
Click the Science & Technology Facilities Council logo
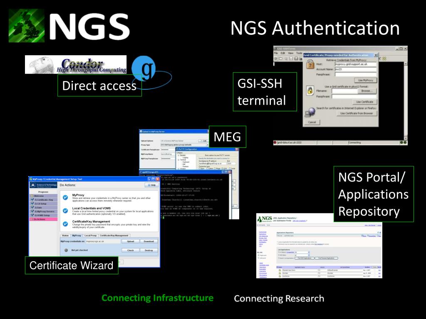(x=43, y=185)
